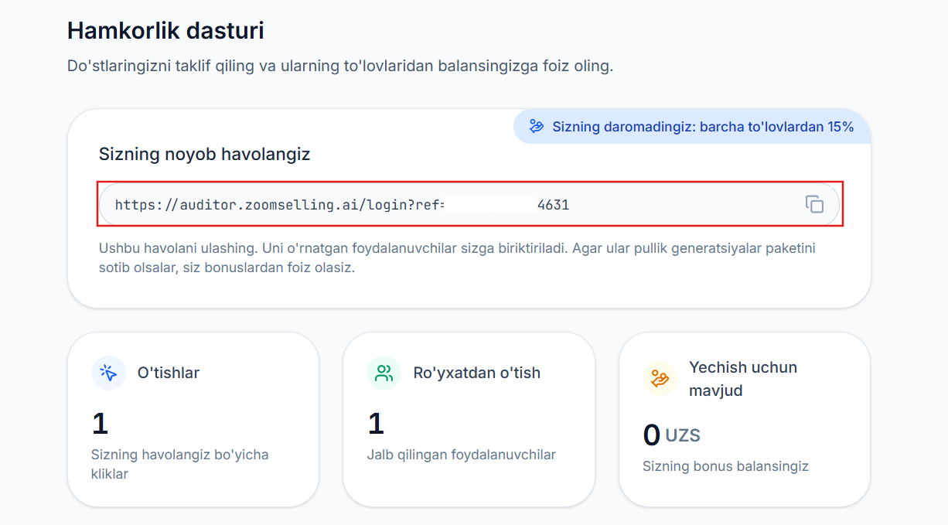Screen dimensions: 948x525
Task: Click the "O'tishlar" card title
Action: [x=169, y=373]
